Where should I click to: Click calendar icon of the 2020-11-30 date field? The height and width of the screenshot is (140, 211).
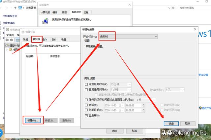[x=120, y=110]
